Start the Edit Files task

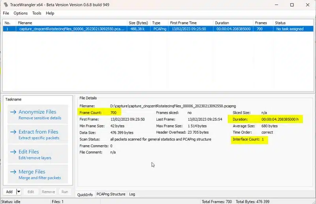coord(38,154)
